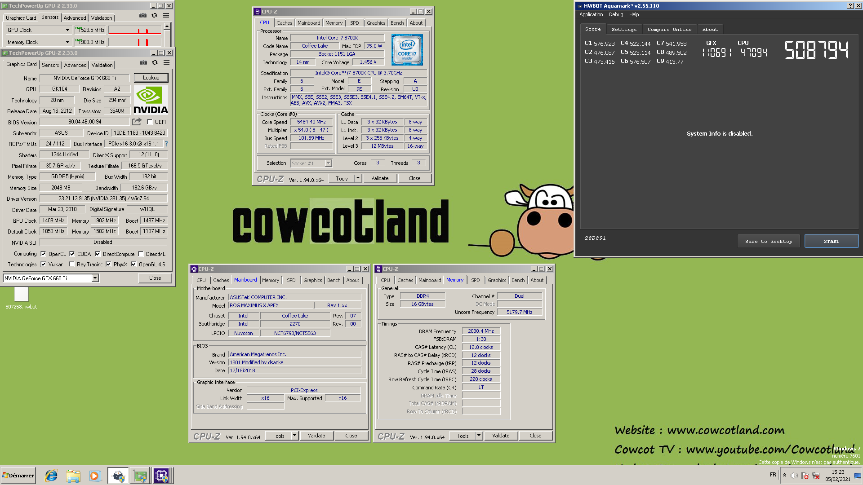Click camera icon in back GPU-Z Sensors window

click(x=143, y=16)
